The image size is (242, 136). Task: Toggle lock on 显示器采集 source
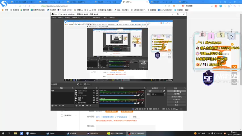pyautogui.click(x=97, y=102)
